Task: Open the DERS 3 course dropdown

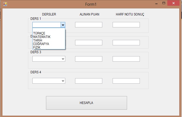Action: (x=49, y=59)
